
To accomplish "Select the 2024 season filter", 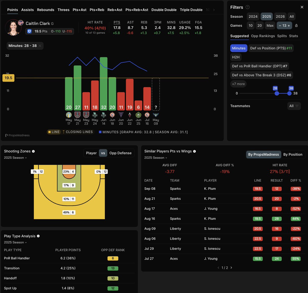I will tap(253, 16).
